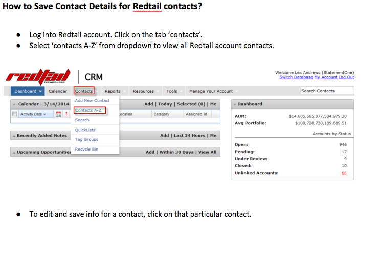Open the unlinked accounts count 66 link

click(344, 173)
